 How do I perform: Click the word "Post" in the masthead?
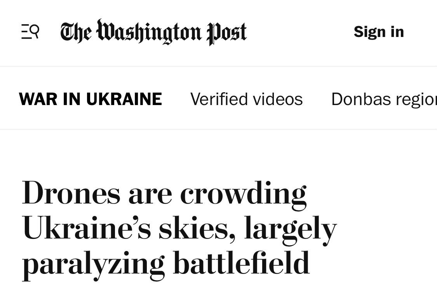226,32
